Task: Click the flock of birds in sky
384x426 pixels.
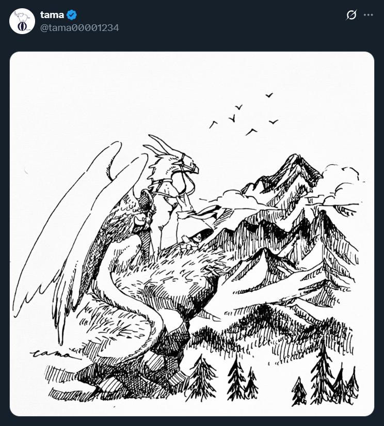Action: tap(244, 114)
